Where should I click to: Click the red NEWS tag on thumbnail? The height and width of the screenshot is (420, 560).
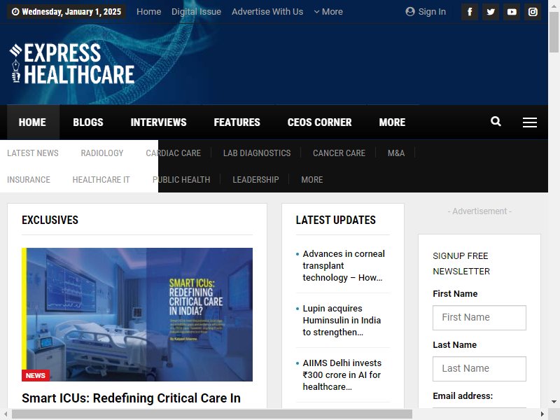pyautogui.click(x=36, y=375)
